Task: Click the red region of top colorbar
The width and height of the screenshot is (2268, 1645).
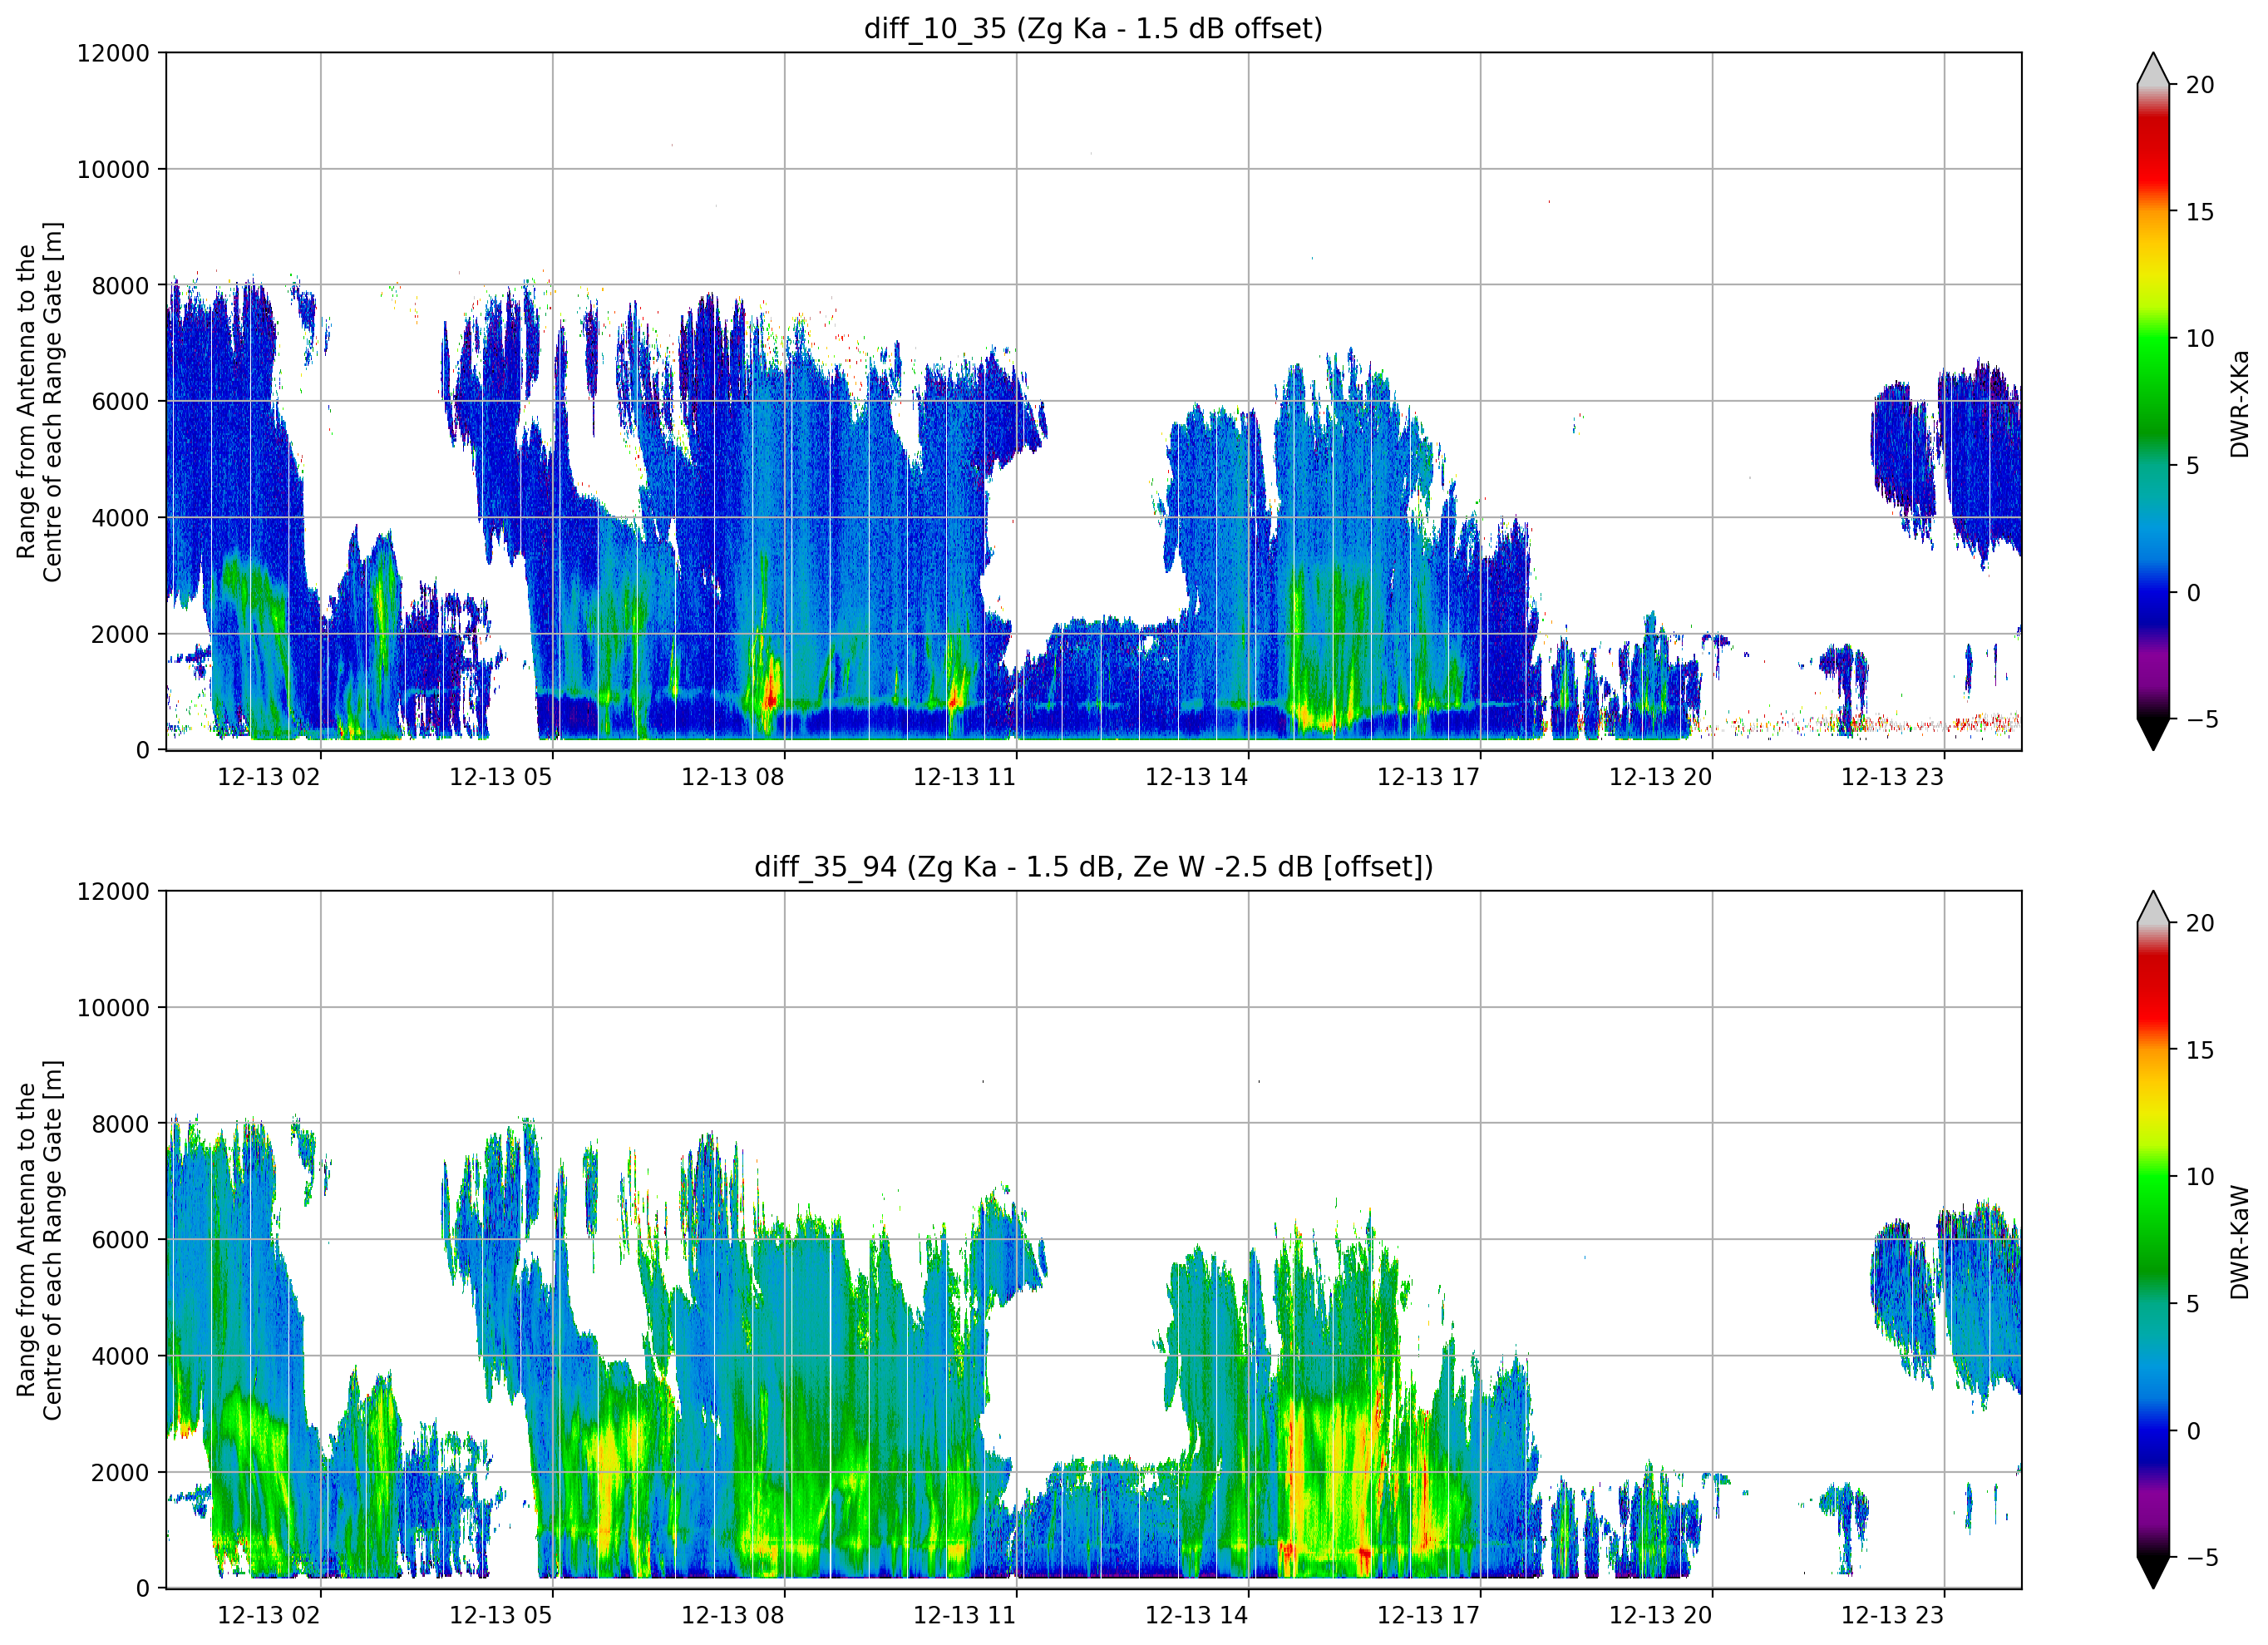Action: [x=2153, y=150]
